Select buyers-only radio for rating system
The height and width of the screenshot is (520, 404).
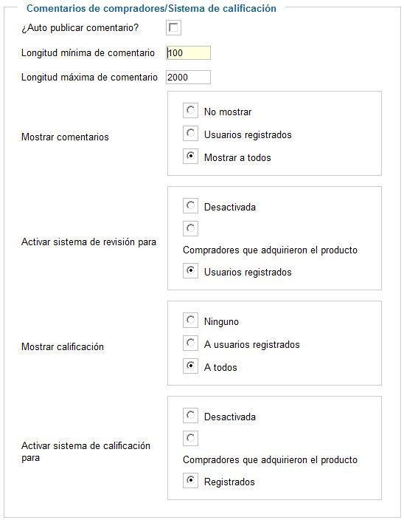(x=191, y=439)
